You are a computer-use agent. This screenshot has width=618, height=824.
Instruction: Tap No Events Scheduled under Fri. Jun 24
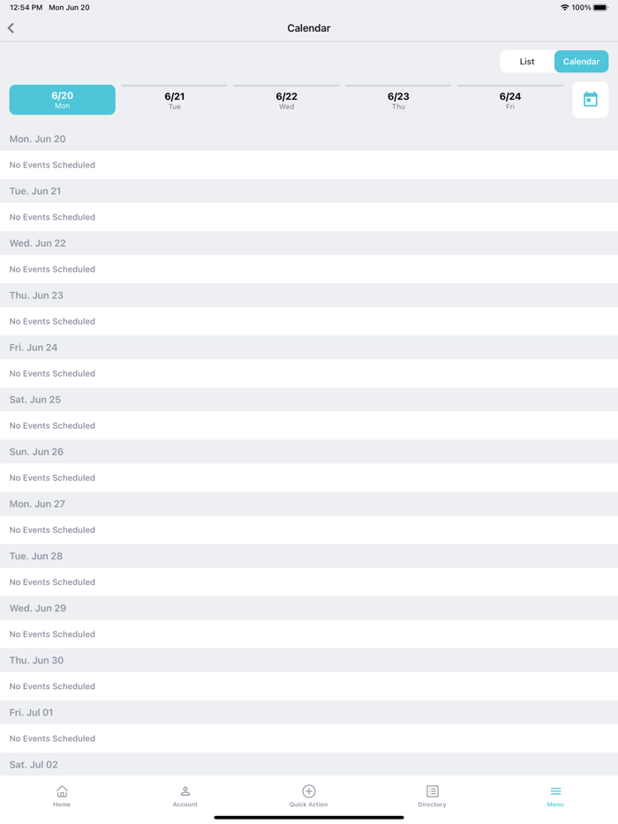coord(309,374)
